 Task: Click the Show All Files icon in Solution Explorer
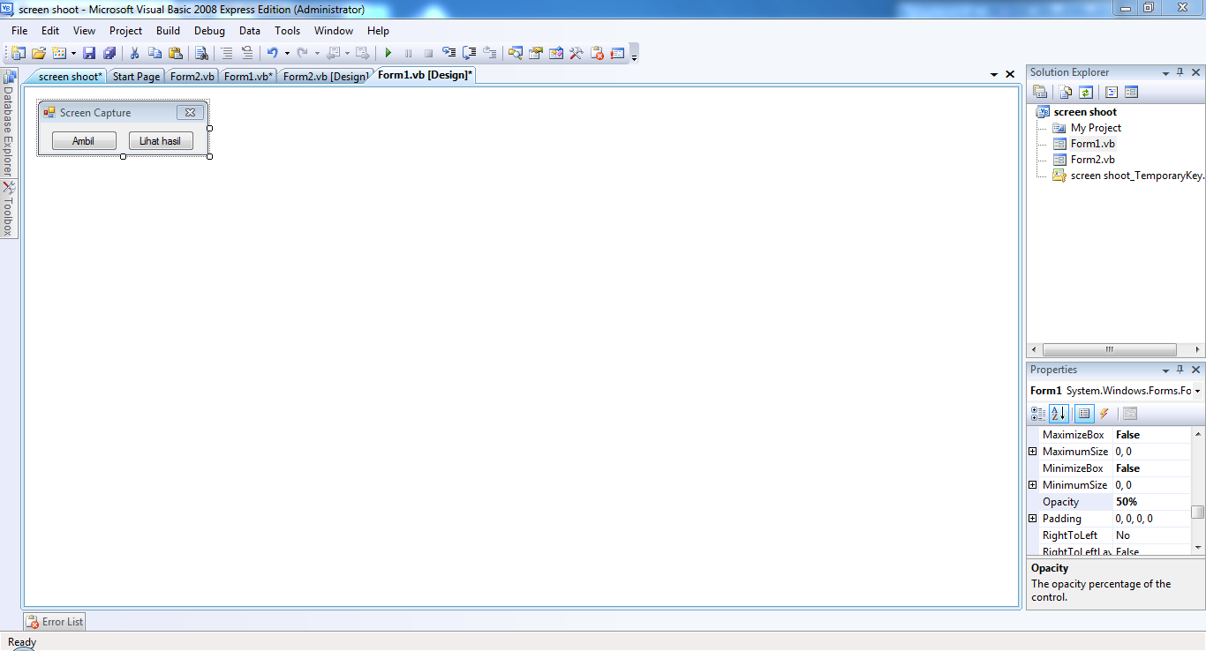pyautogui.click(x=1067, y=92)
